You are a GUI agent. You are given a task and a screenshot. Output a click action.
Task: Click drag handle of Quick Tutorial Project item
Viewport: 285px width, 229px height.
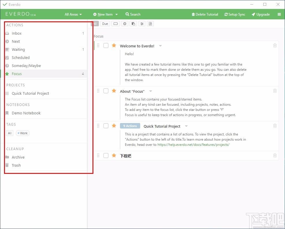(98, 126)
